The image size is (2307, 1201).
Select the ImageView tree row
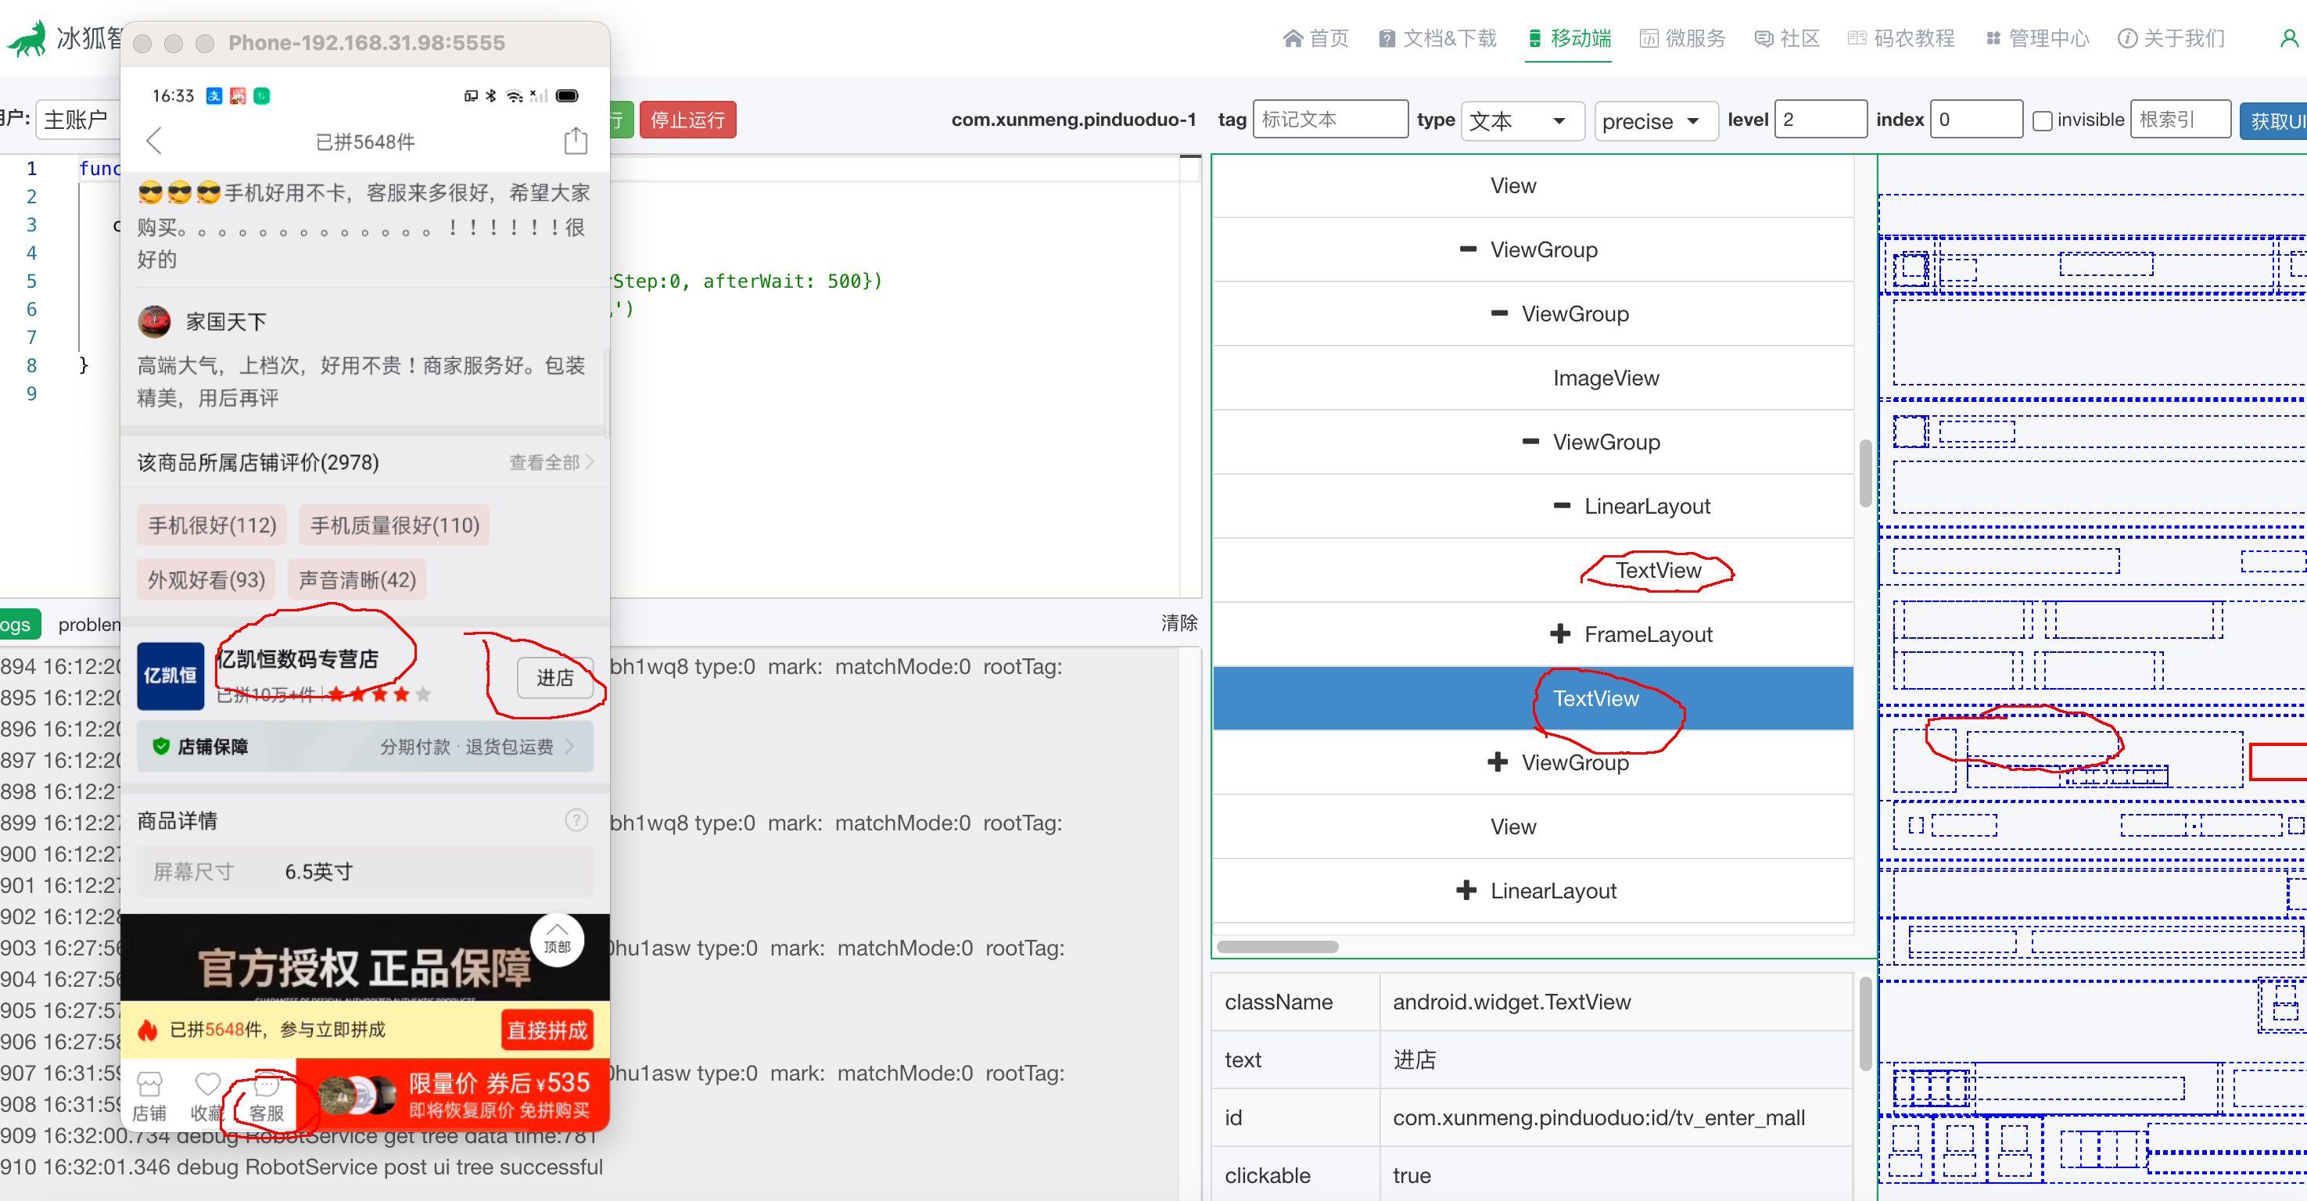pyautogui.click(x=1534, y=377)
